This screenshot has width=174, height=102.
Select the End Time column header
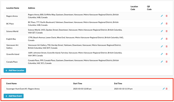pos(118,83)
